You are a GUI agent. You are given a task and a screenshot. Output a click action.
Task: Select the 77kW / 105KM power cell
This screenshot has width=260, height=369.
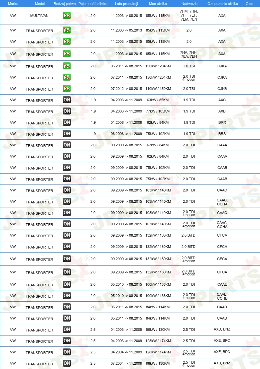coord(158,111)
